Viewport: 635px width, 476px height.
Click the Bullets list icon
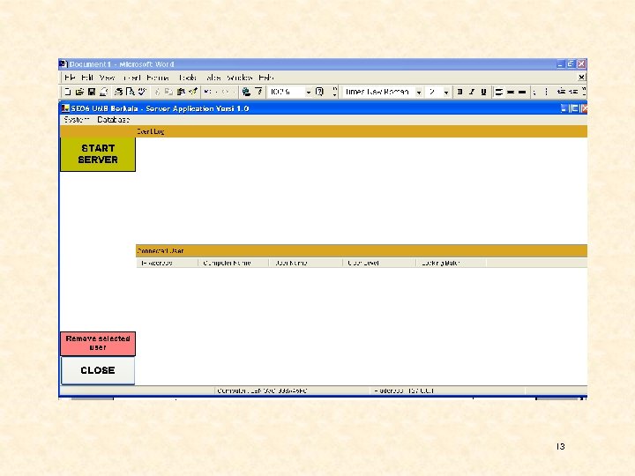(546, 92)
